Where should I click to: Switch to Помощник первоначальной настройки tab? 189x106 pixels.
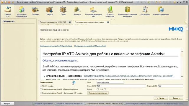(x=89, y=22)
